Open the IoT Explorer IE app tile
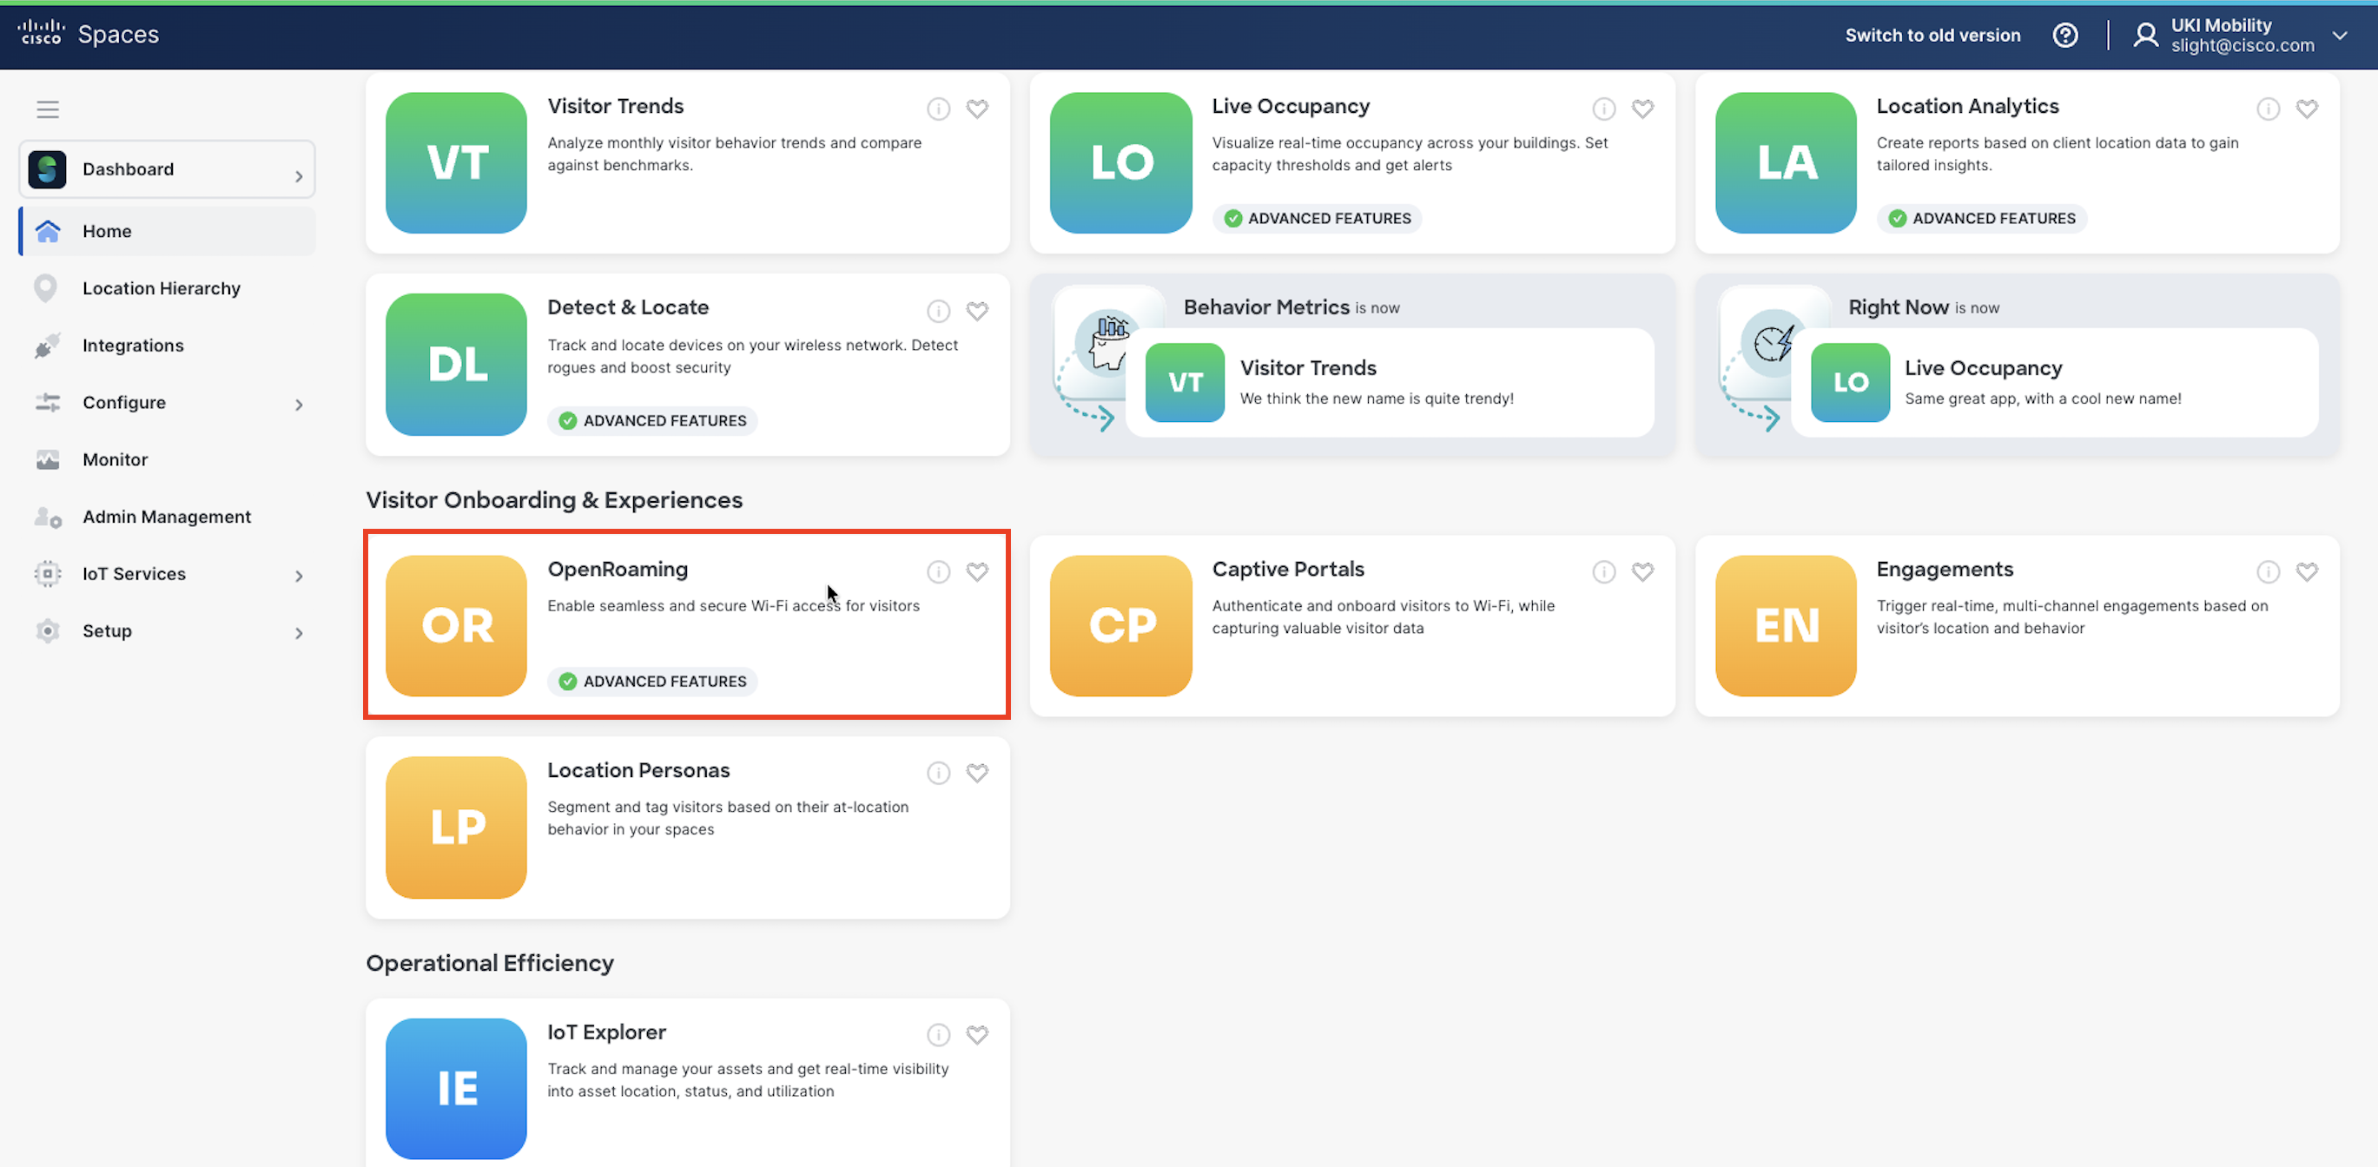 pyautogui.click(x=456, y=1089)
